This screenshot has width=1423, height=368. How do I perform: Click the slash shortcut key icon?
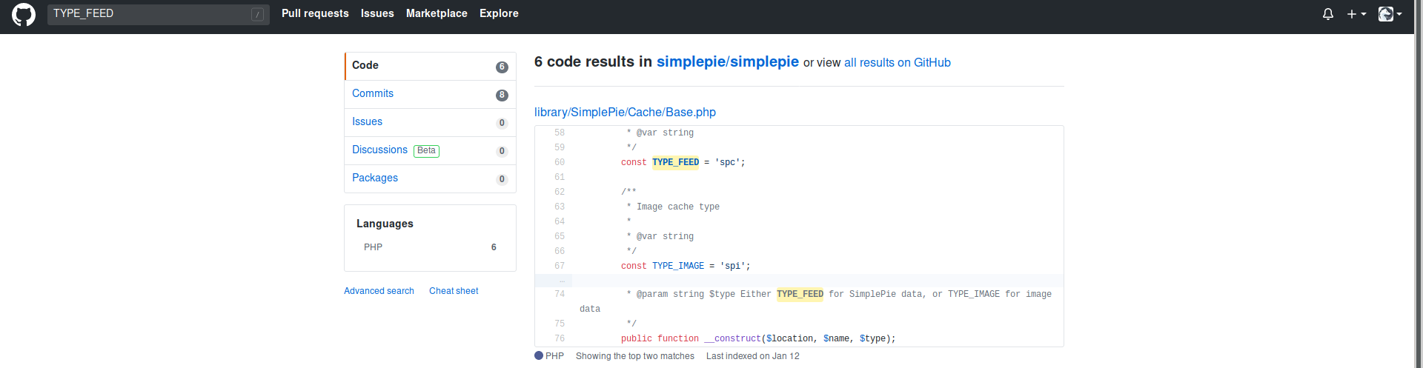pyautogui.click(x=257, y=14)
